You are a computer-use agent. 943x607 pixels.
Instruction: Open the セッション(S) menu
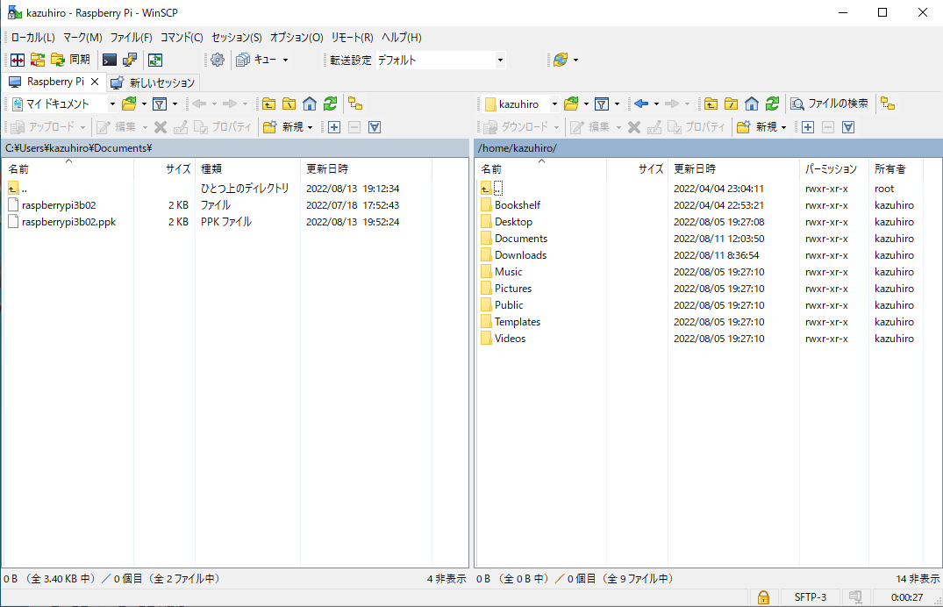coord(236,38)
